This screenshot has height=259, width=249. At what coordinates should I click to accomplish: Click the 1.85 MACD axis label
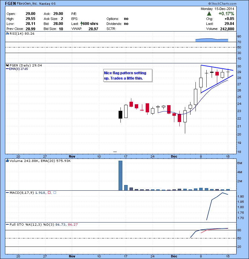[241, 202]
